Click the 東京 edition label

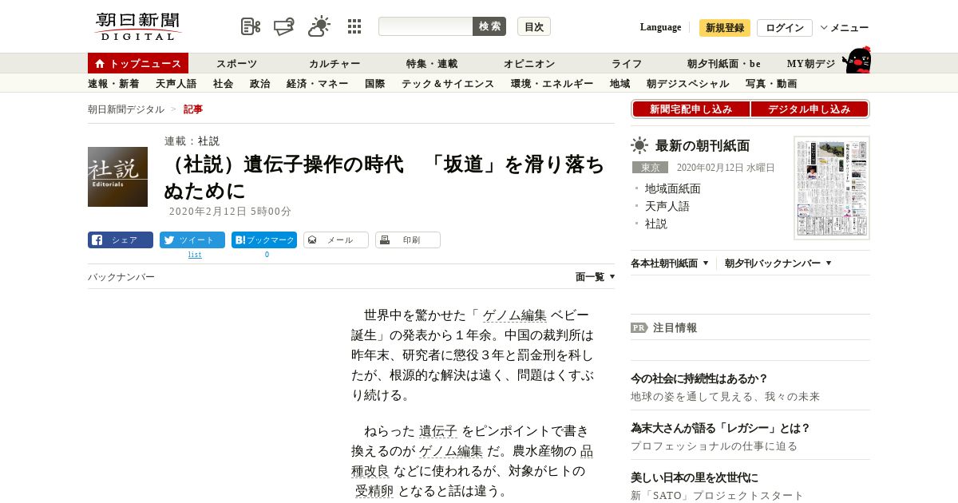click(x=650, y=168)
